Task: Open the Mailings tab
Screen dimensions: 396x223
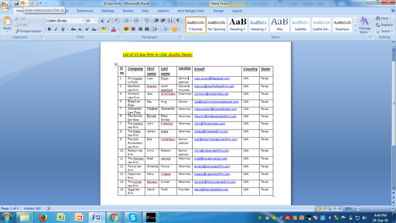Action: 108,11
